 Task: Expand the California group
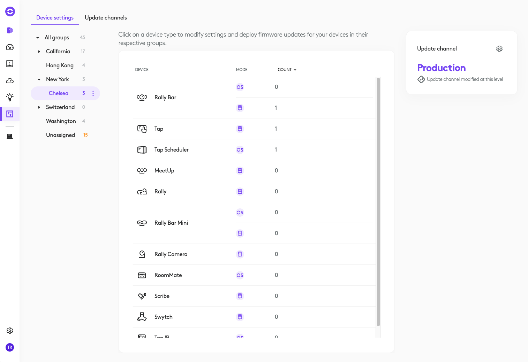click(39, 52)
